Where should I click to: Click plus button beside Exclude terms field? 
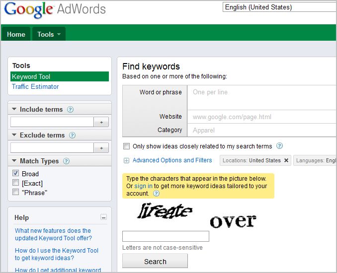coord(101,148)
